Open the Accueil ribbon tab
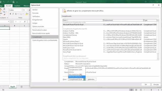This screenshot has width=162, height=91. pos(8,6)
